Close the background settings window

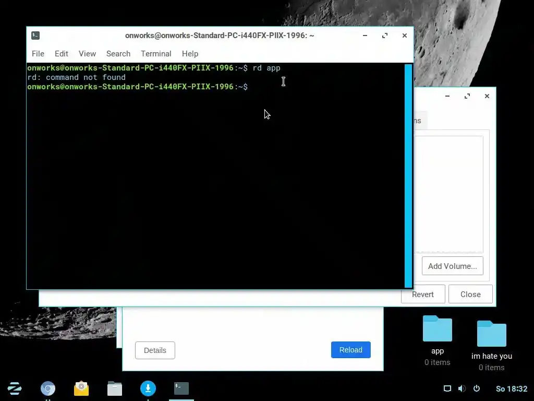pos(487,96)
